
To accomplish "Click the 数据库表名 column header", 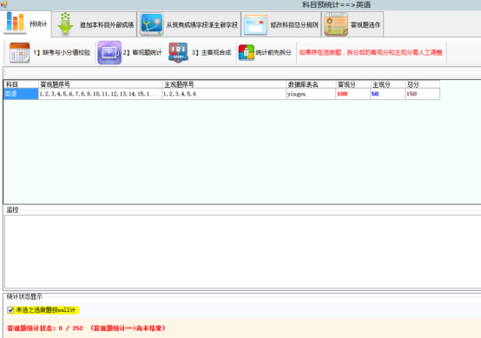I will tap(311, 84).
